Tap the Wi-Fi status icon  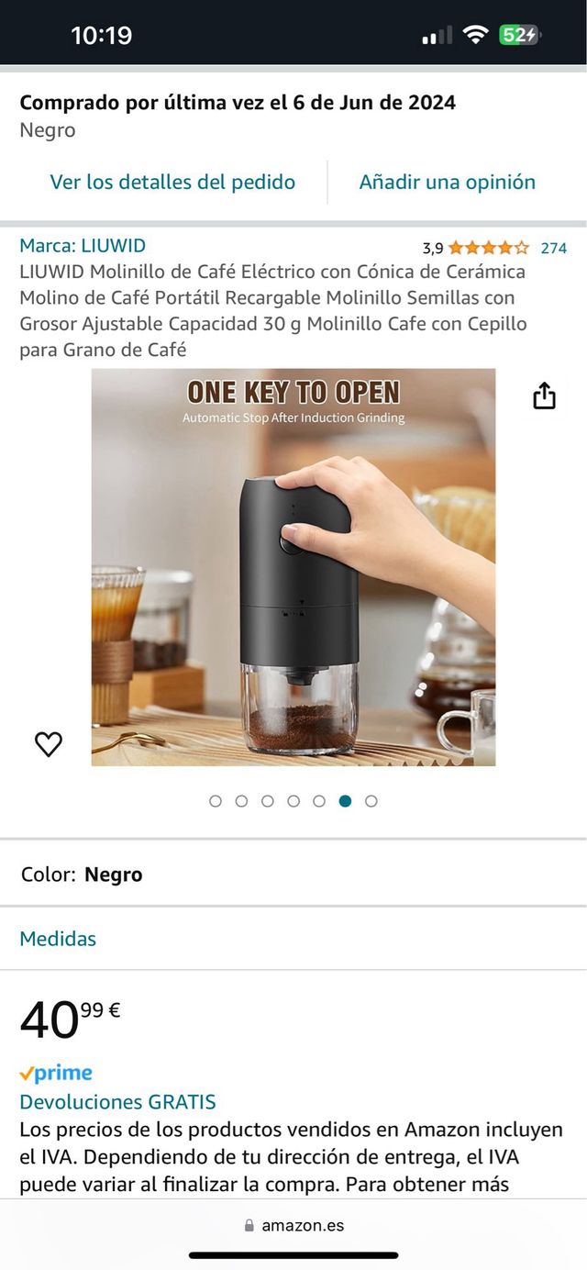(x=475, y=35)
